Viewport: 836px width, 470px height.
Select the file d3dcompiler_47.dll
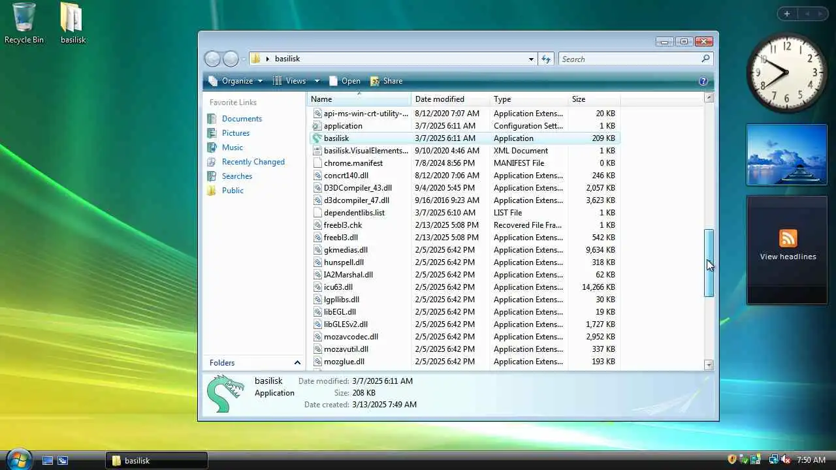click(x=357, y=200)
